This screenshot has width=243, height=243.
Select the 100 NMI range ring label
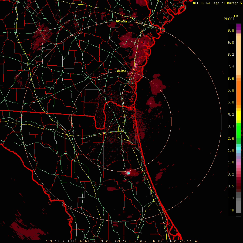pyautogui.click(x=121, y=21)
